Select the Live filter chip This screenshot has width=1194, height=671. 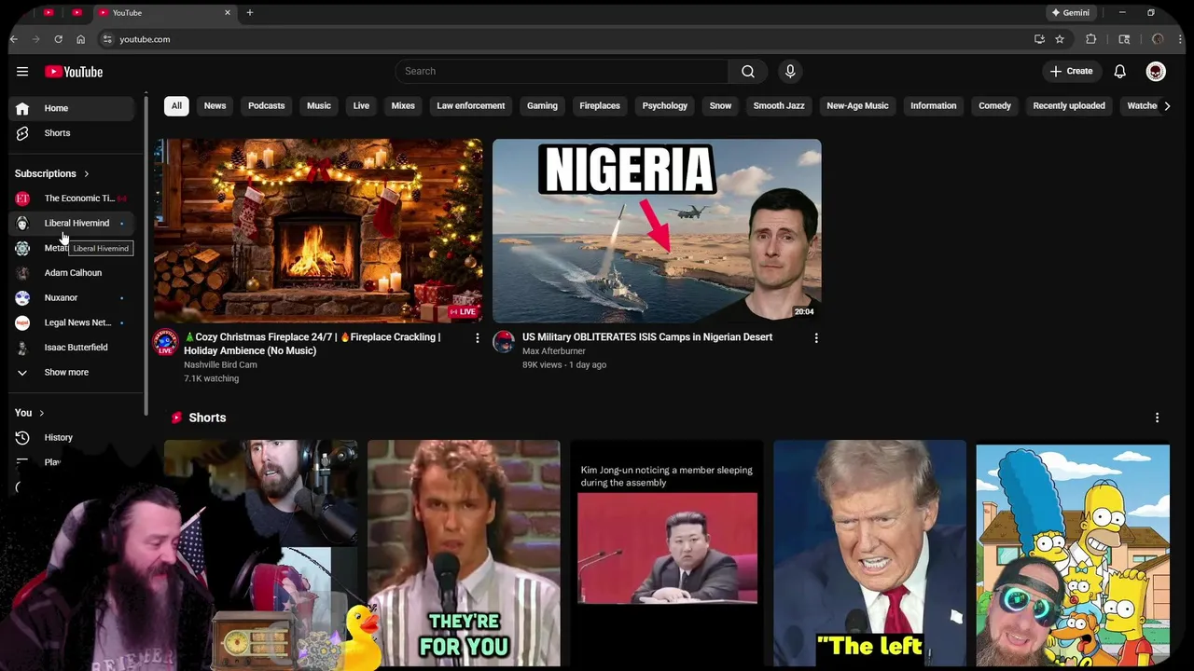pyautogui.click(x=361, y=106)
